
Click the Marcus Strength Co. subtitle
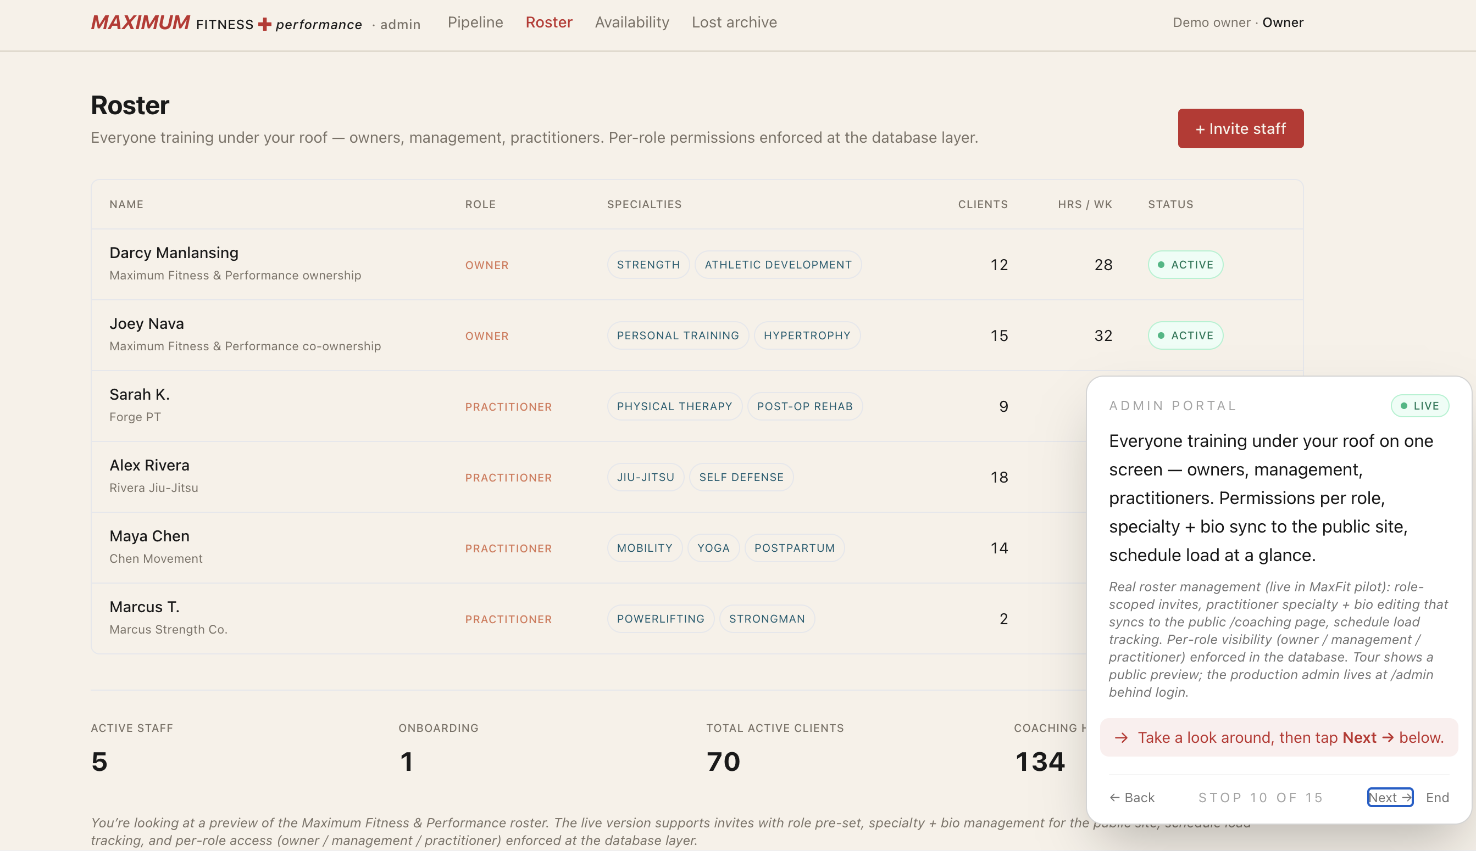(169, 629)
